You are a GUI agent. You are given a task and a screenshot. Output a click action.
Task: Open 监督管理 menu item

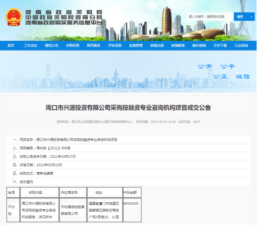136,45
